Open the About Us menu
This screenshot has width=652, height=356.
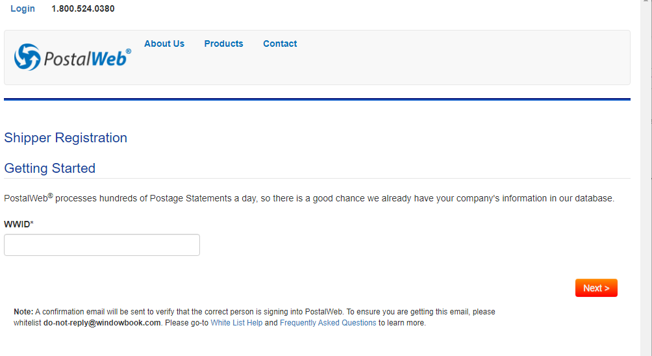(x=164, y=44)
